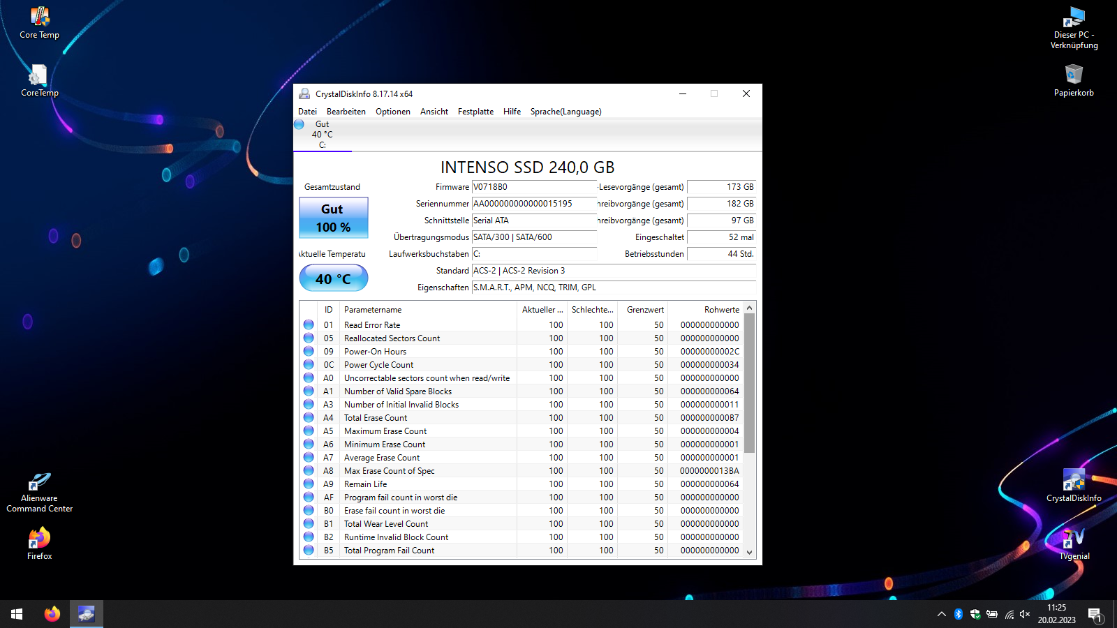Open the Datei menu
Image resolution: width=1117 pixels, height=628 pixels.
(x=307, y=112)
